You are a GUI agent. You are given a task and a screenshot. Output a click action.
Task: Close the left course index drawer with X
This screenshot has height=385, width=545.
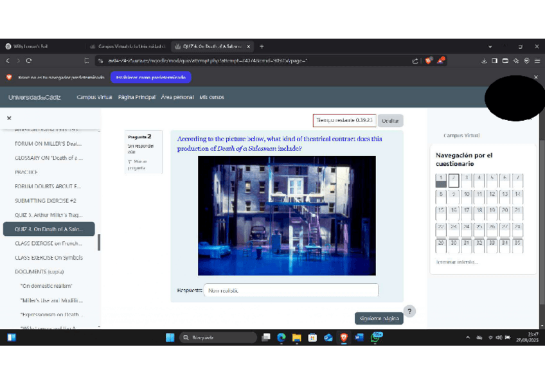[x=9, y=118]
